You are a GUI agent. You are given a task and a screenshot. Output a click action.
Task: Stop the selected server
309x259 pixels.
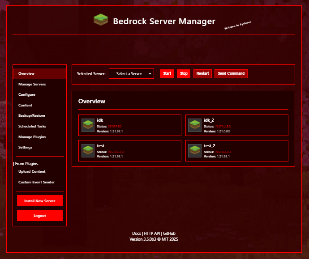coord(184,74)
